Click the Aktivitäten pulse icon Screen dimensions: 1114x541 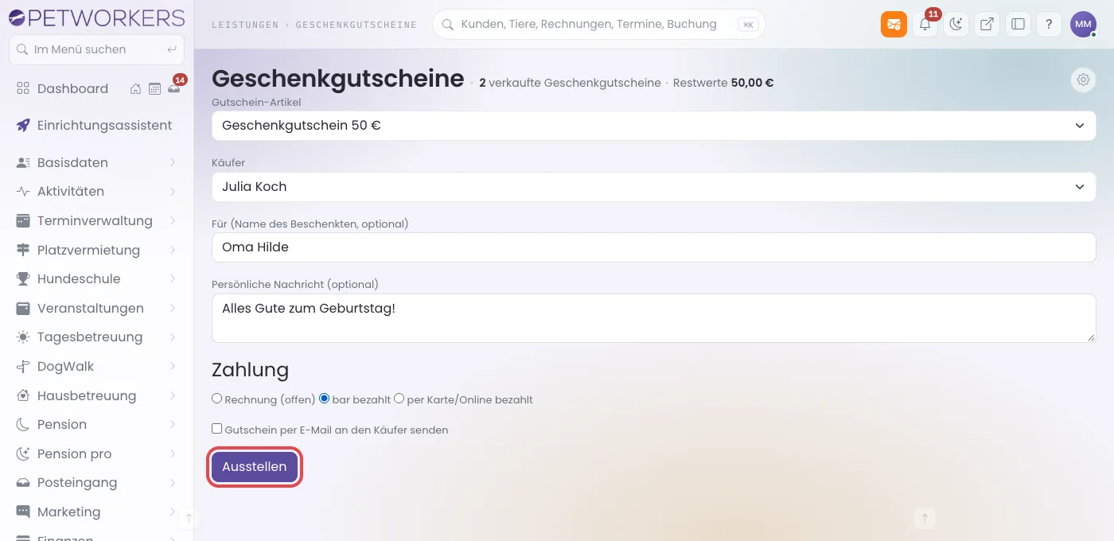click(23, 191)
